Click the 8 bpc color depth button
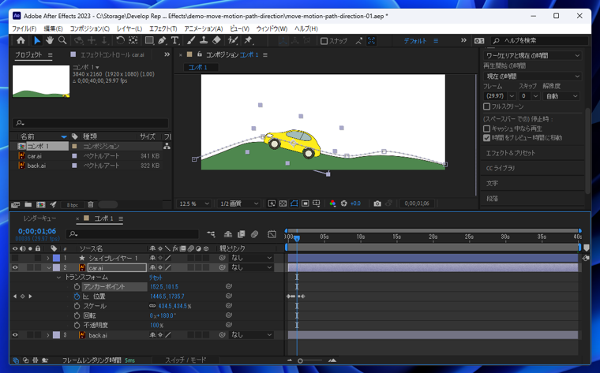 [73, 205]
